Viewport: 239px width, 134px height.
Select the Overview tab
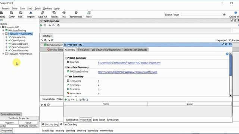pyautogui.click(x=70, y=50)
